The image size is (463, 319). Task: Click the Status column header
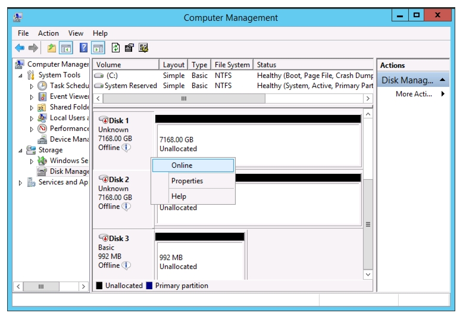[313, 65]
